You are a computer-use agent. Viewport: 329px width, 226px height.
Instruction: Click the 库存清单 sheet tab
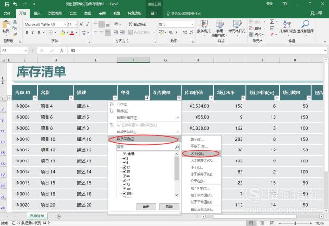pos(37,216)
